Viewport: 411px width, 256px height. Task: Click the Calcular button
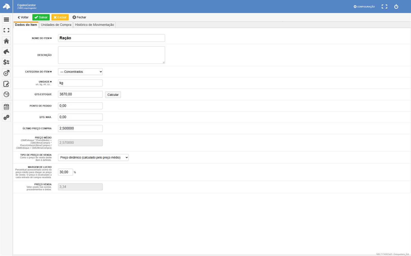(113, 95)
